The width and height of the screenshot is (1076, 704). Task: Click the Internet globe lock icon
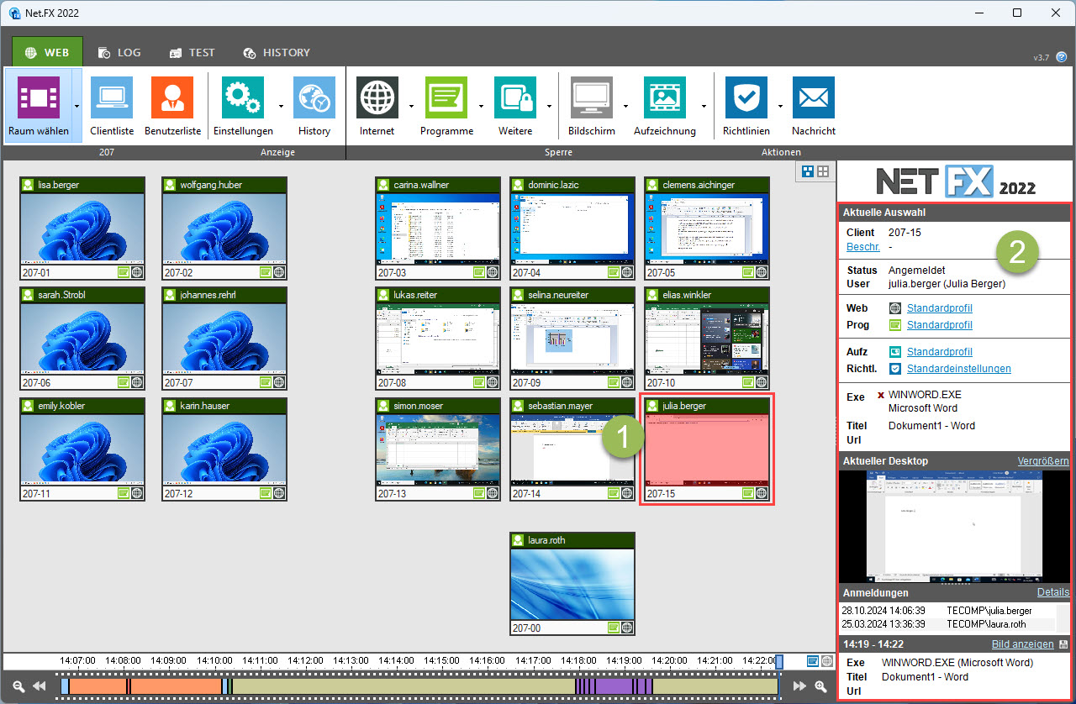click(x=377, y=106)
